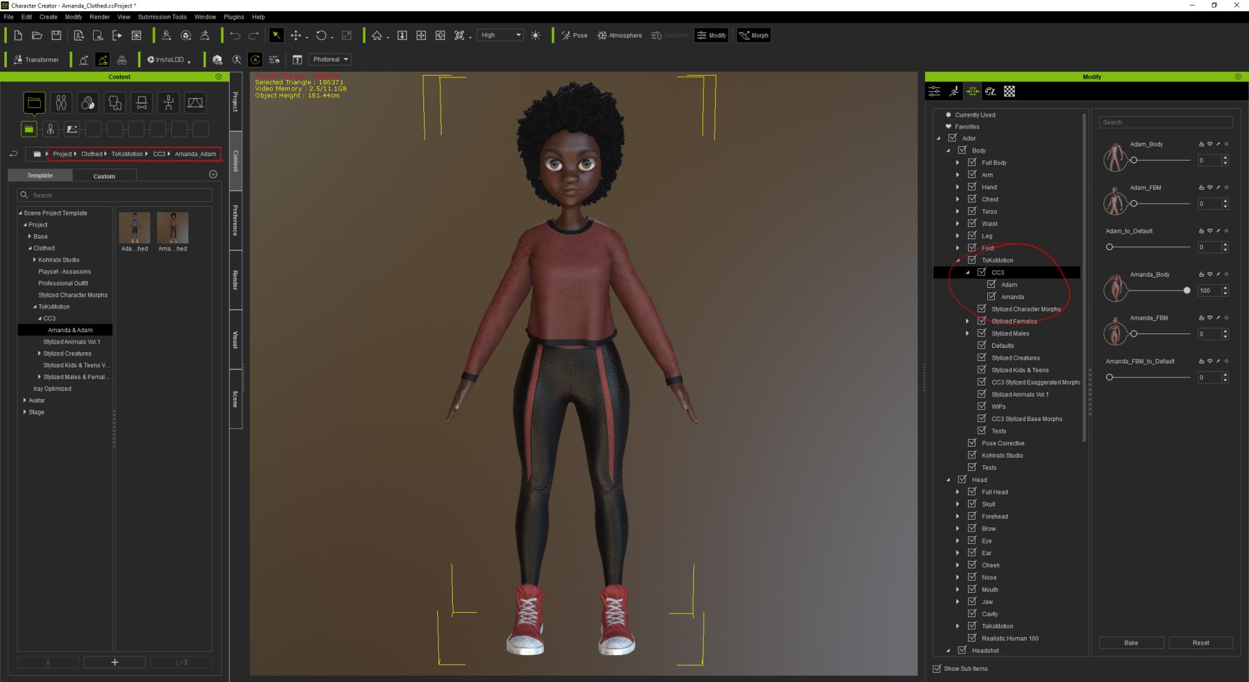This screenshot has width=1249, height=682.
Task: Click the Undo arrow in the toolbar
Action: [x=235, y=36]
